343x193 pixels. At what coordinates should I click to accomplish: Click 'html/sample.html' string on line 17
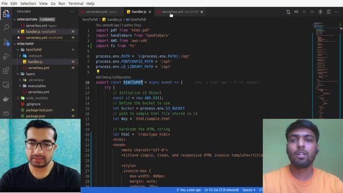point(153,119)
